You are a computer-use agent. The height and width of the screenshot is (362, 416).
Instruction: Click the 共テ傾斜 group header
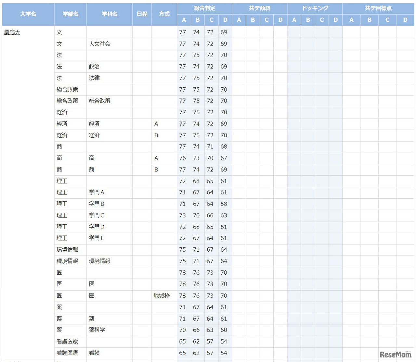(260, 8)
